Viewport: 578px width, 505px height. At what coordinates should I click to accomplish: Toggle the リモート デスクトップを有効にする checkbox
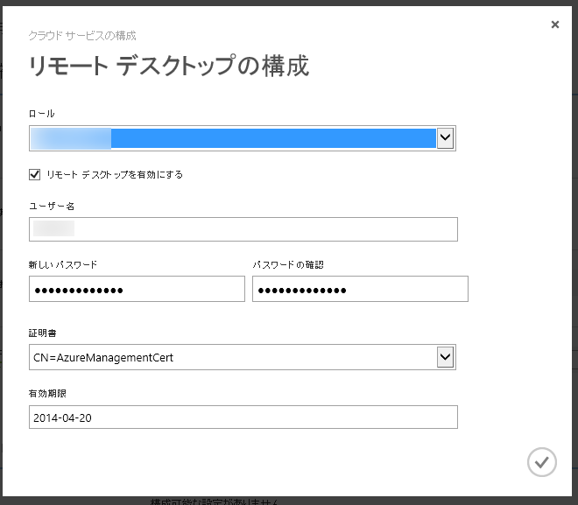(35, 174)
